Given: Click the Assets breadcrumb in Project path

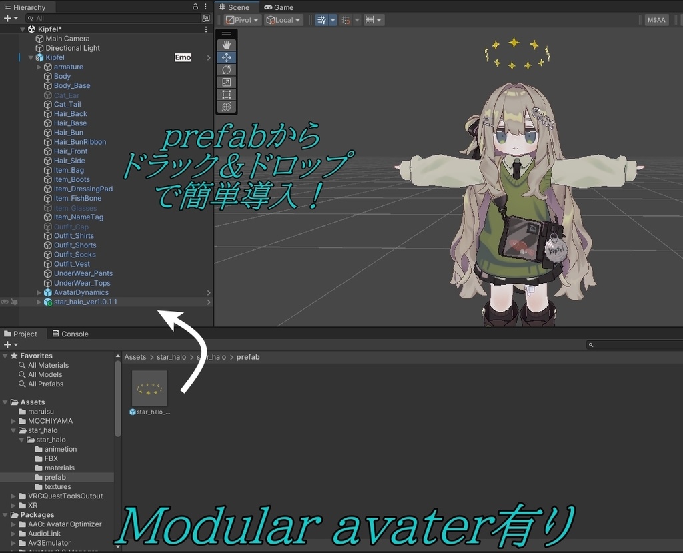Looking at the screenshot, I should (135, 356).
